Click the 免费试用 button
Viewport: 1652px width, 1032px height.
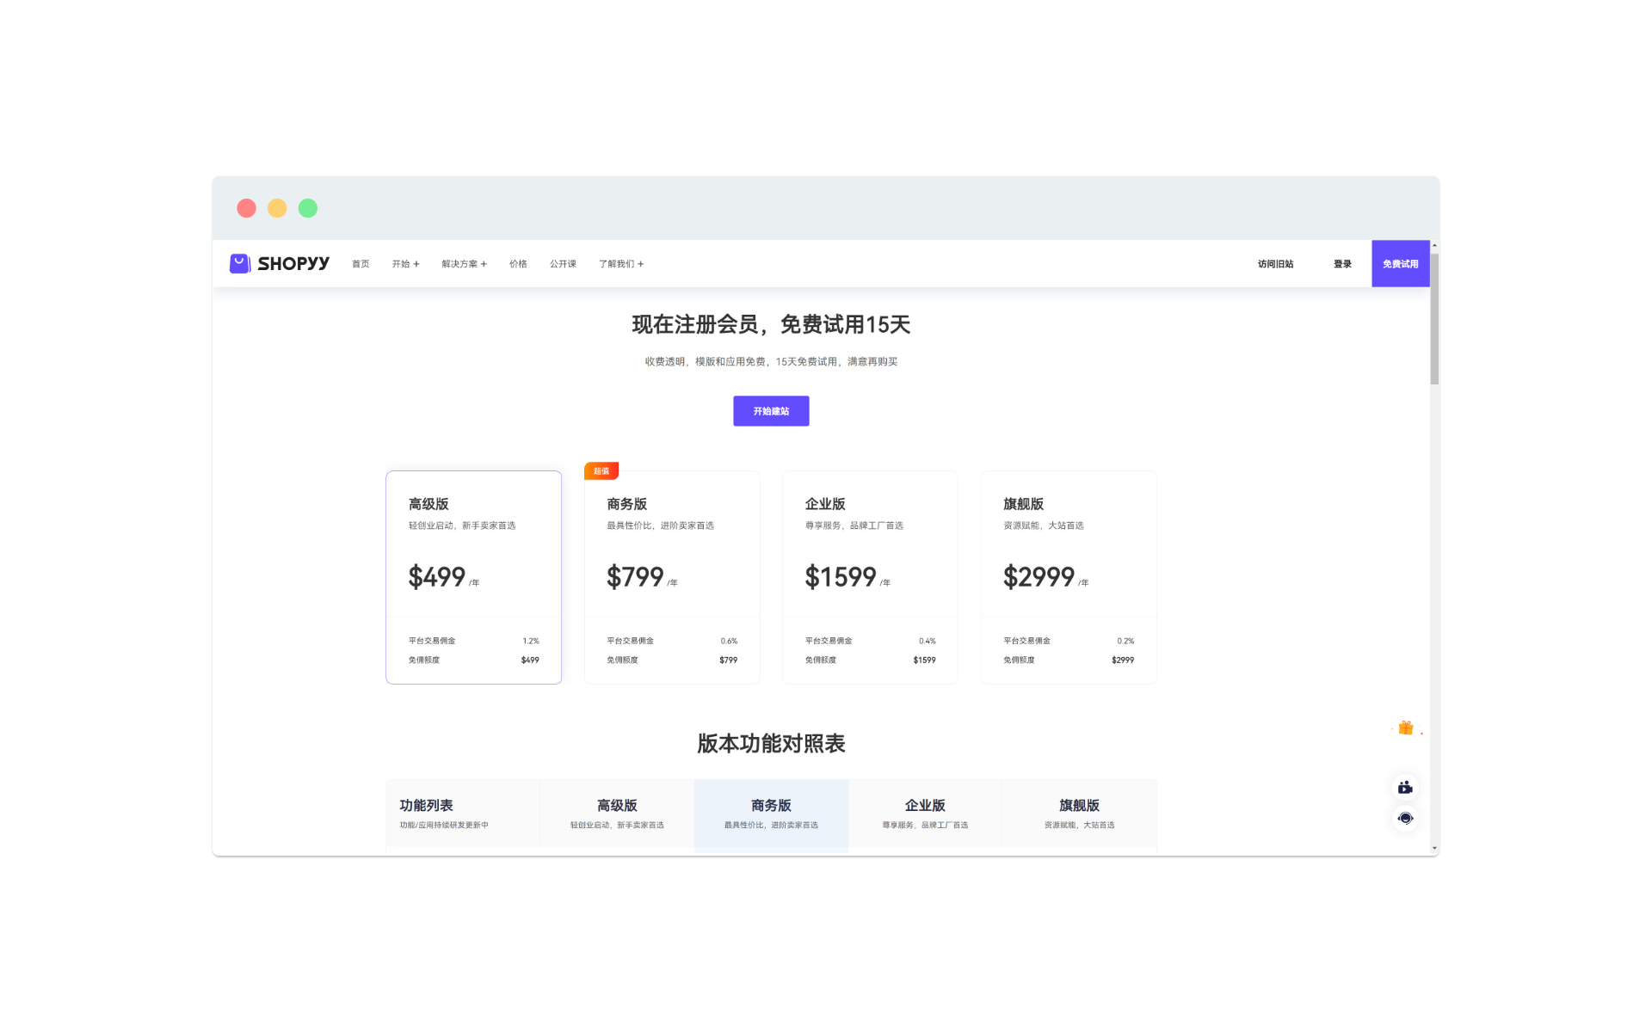click(x=1400, y=264)
